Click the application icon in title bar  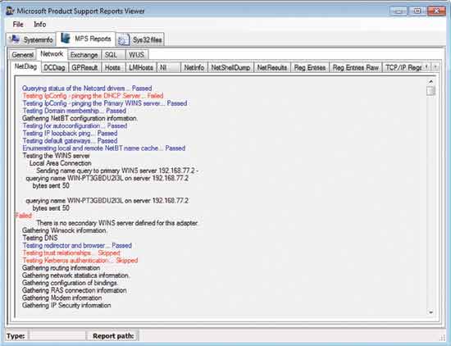pos(10,11)
